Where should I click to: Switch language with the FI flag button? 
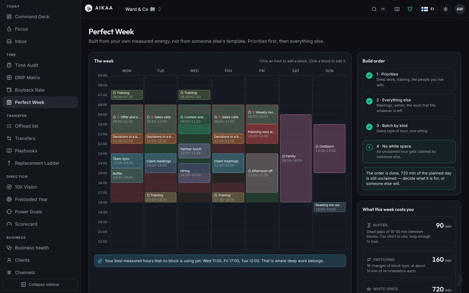[x=428, y=9]
